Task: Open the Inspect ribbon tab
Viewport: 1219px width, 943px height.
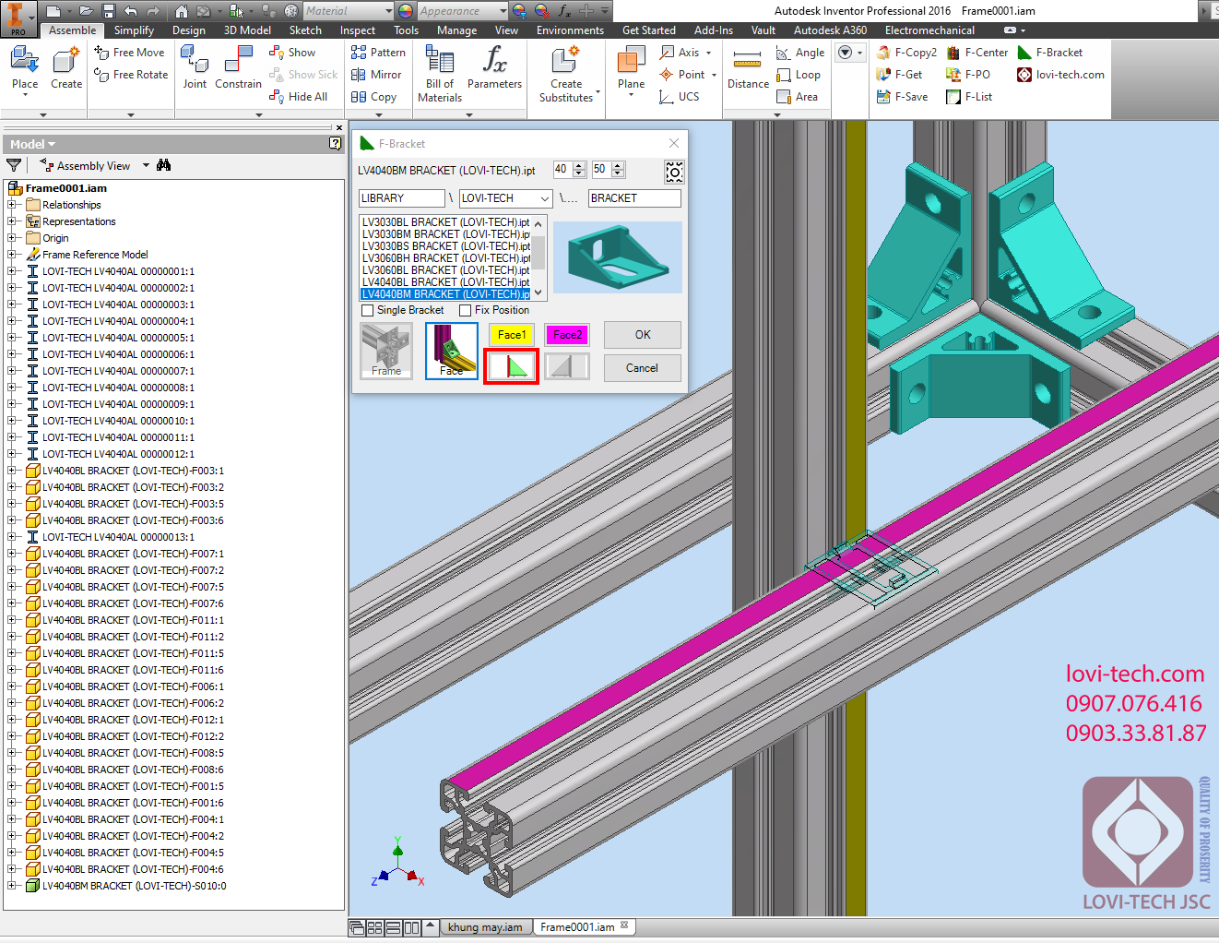Action: [358, 30]
